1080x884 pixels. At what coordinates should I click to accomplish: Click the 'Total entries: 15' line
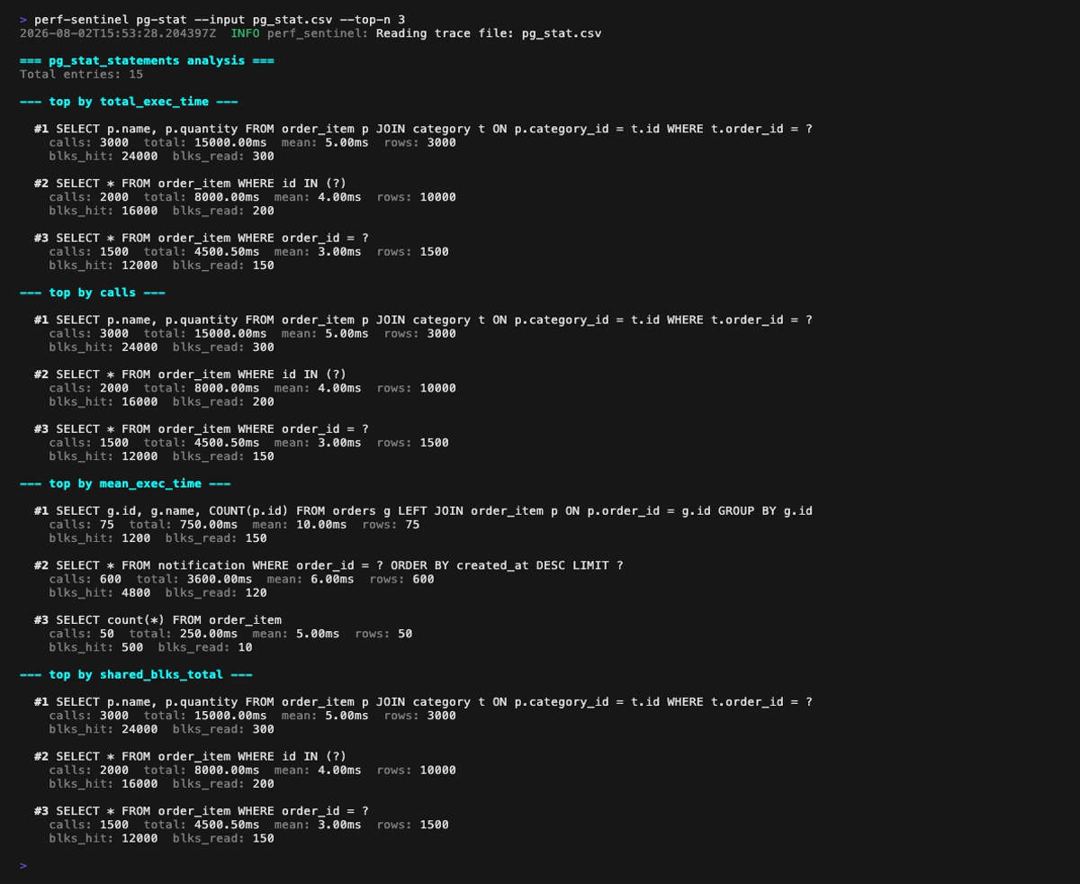click(x=81, y=74)
